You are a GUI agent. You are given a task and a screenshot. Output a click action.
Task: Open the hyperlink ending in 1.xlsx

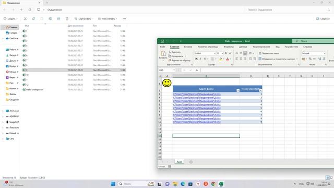pos(197,94)
